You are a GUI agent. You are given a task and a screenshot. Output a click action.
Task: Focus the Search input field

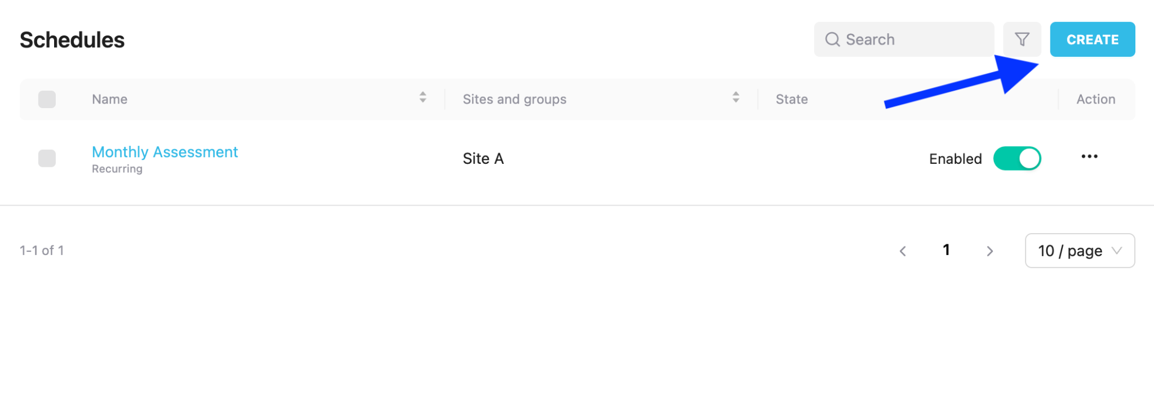[904, 39]
